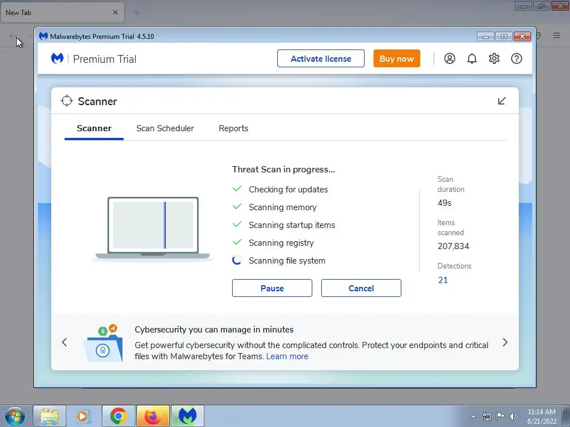
Task: Switch to the Scan Scheduler tab
Action: (165, 128)
